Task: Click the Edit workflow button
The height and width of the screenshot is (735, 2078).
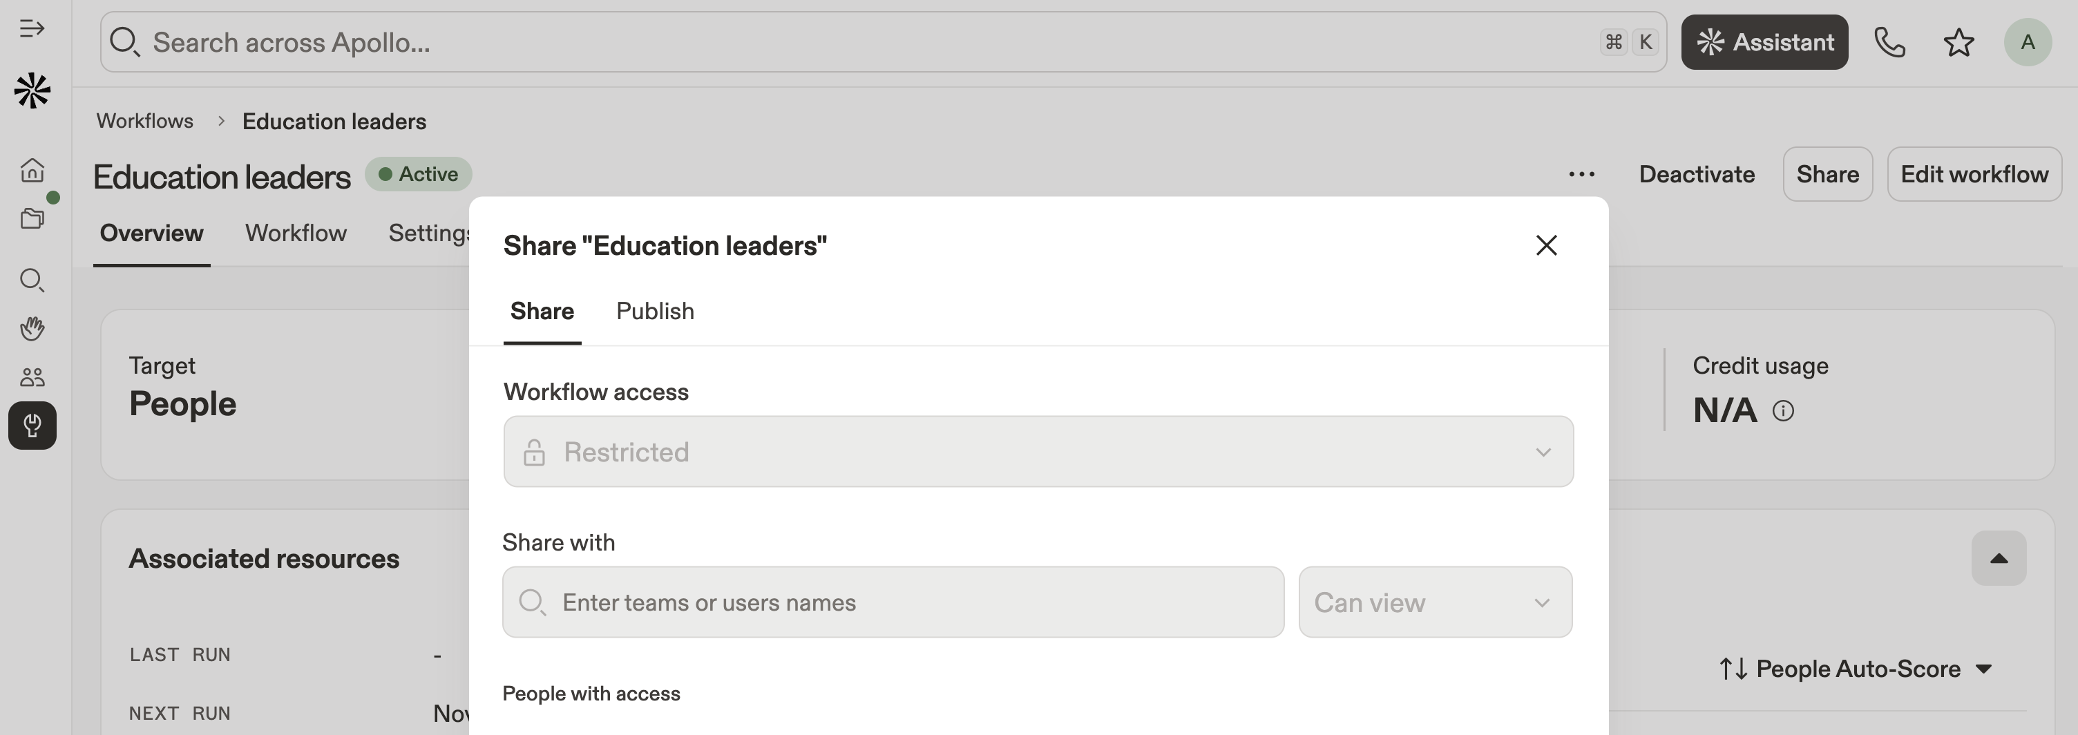Action: (1974, 174)
